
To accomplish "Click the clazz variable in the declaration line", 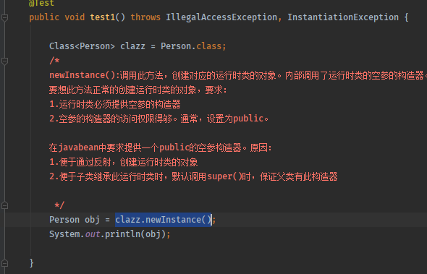I will [x=132, y=46].
